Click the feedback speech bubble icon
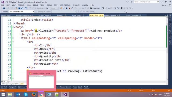Image resolution: width=172 pixels, height=97 pixels. (x=127, y=2)
